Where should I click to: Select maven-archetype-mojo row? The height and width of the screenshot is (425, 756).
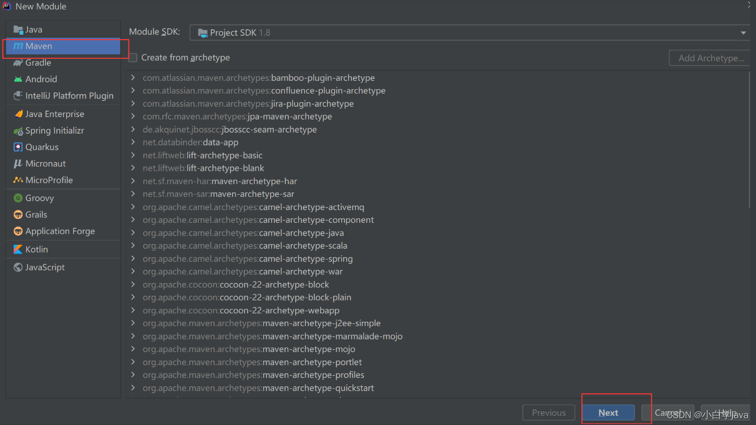pyautogui.click(x=438, y=349)
